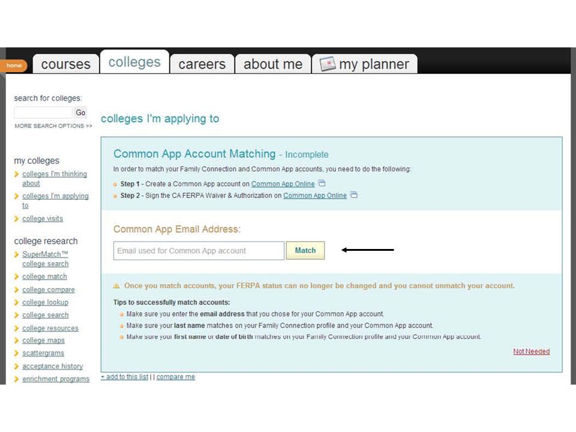Open college compare link
576x432 pixels.
[x=49, y=290]
